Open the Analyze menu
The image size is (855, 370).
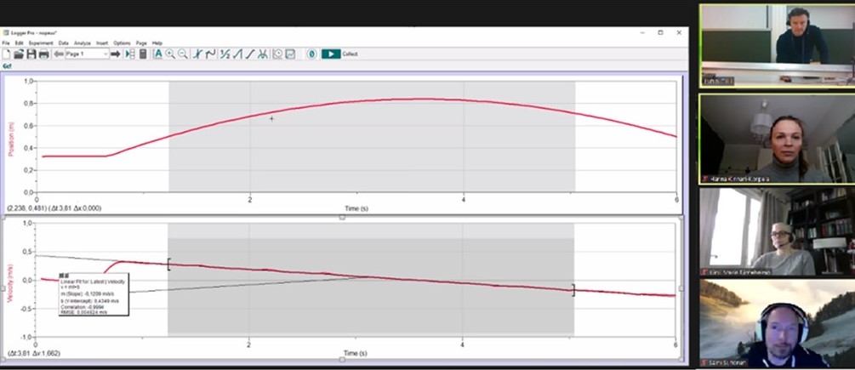click(x=82, y=43)
